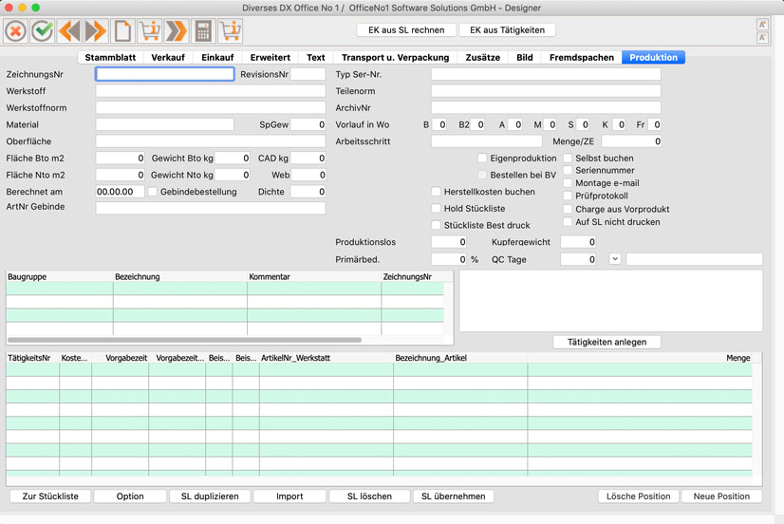Click the Import button
Image resolution: width=784 pixels, height=524 pixels.
[x=289, y=496]
